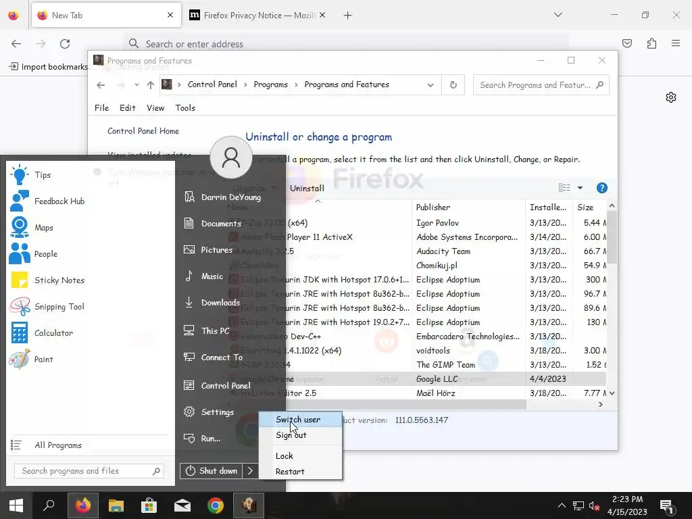Viewport: 692px width, 519px height.
Task: Select Switch user option
Action: (300, 420)
